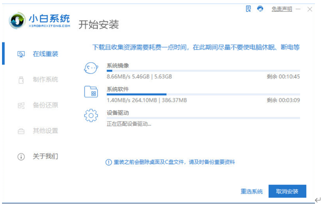
Task: Click the 关于我们 info circle icon
Action: click(x=21, y=157)
